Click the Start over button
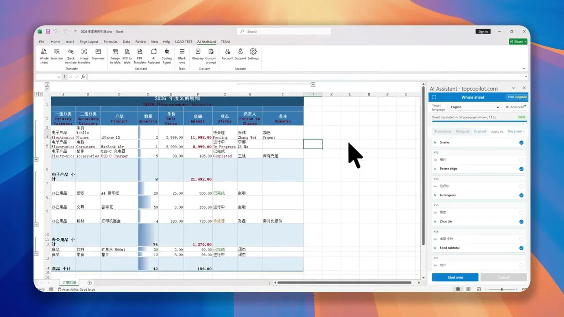564x317 pixels. 455,277
